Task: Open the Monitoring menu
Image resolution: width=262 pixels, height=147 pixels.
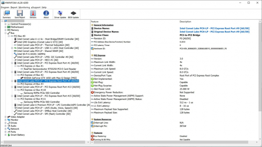Action: click(24, 7)
